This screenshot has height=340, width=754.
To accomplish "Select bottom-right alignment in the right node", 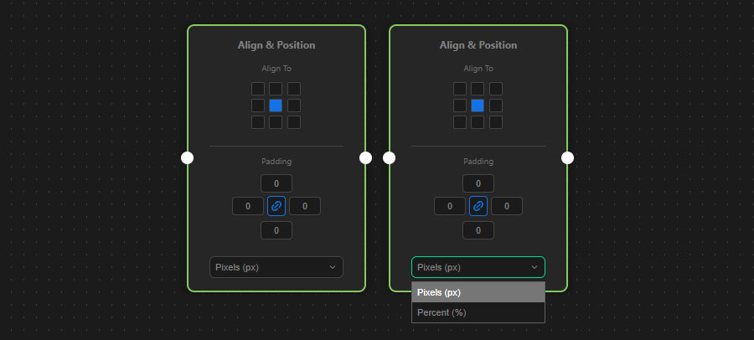I will (496, 122).
